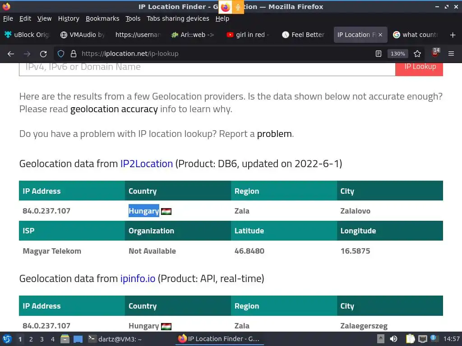
Task: Go back to the previous page
Action: (11, 54)
